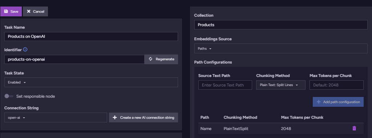
Task: Expand the Embeddings Source Paths dropdown
Action: click(x=281, y=48)
